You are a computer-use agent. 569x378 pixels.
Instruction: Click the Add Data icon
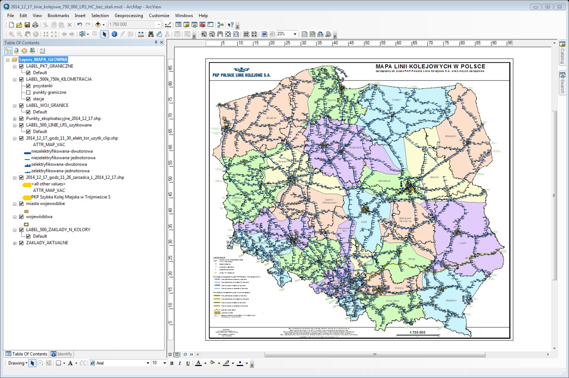(x=98, y=24)
